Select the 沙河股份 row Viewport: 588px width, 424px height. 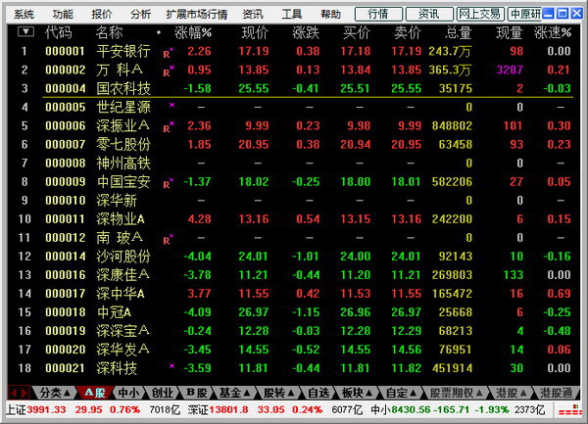[x=293, y=257]
